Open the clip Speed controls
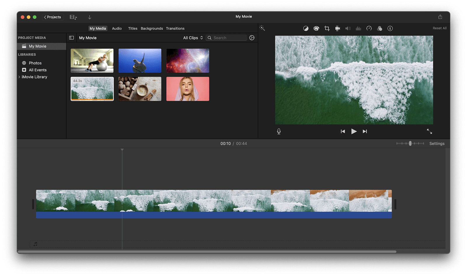Screen dimensions: 467x276 tap(369, 28)
